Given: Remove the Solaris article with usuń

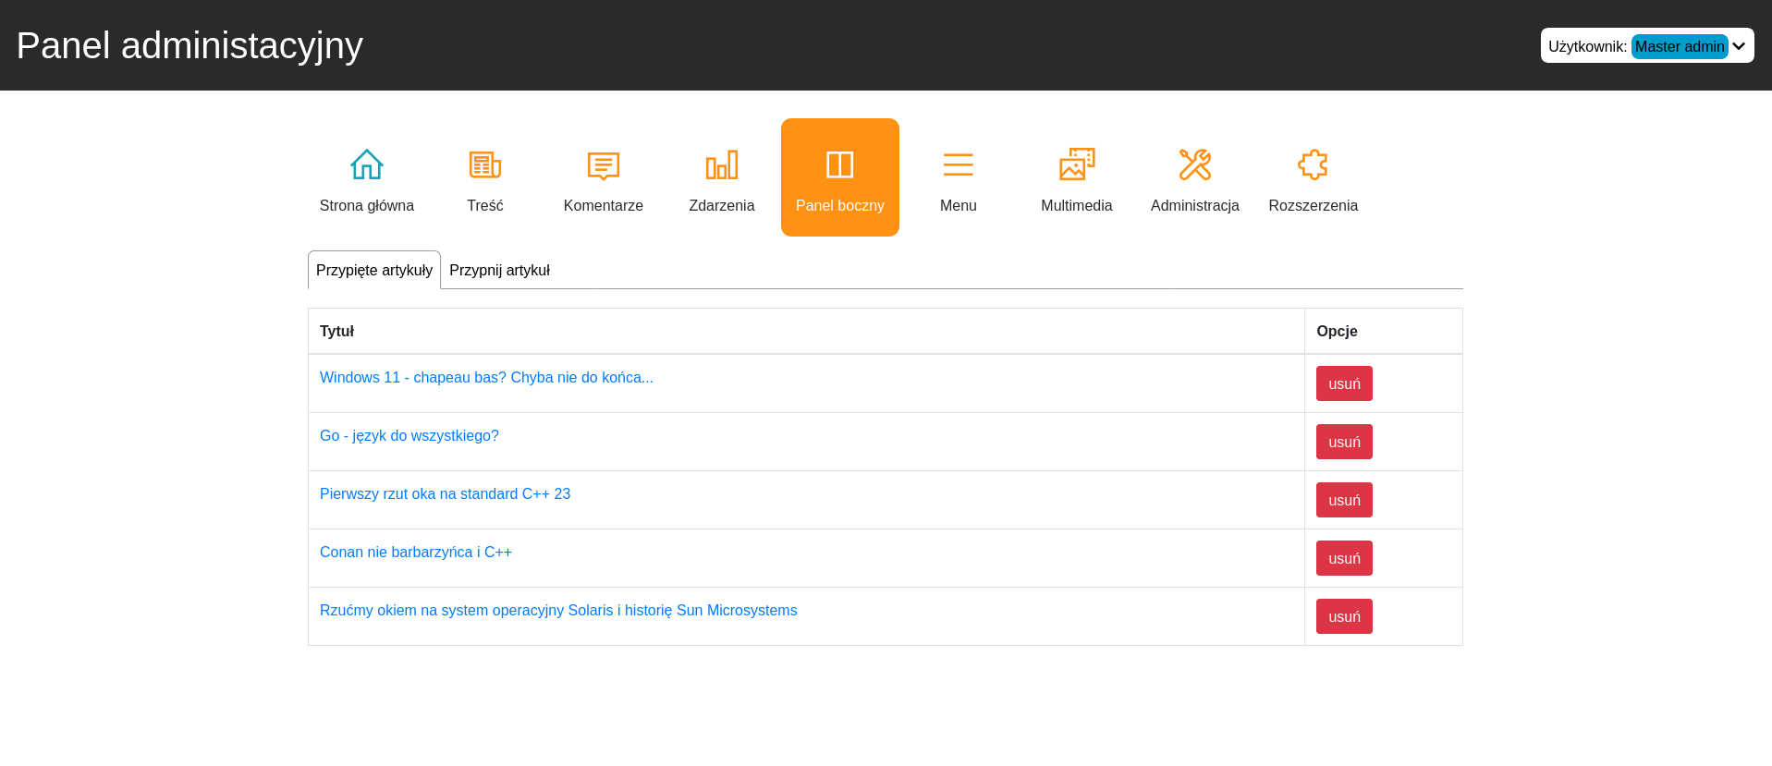Looking at the screenshot, I should pos(1344,616).
